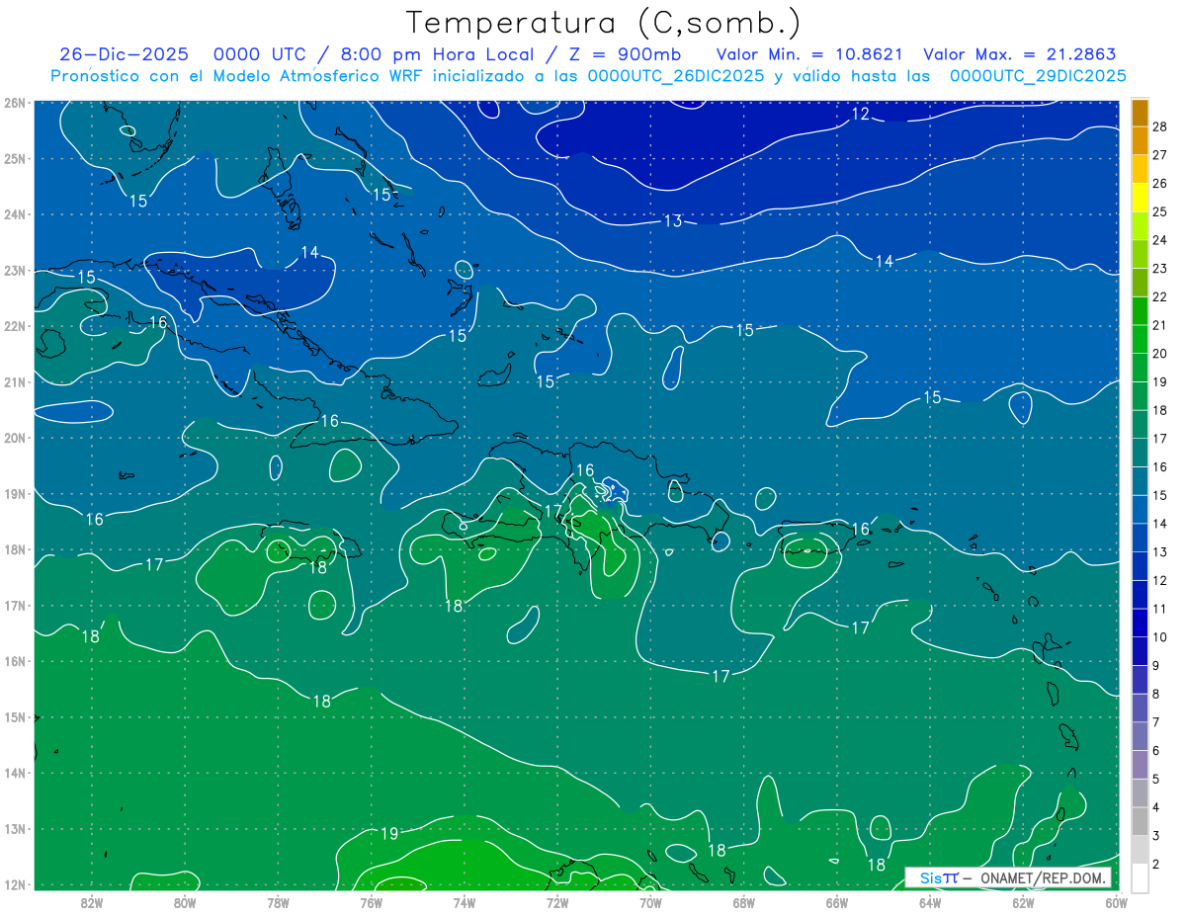The height and width of the screenshot is (916, 1186).
Task: Click the 62W longitude axis label
Action: point(1024,901)
